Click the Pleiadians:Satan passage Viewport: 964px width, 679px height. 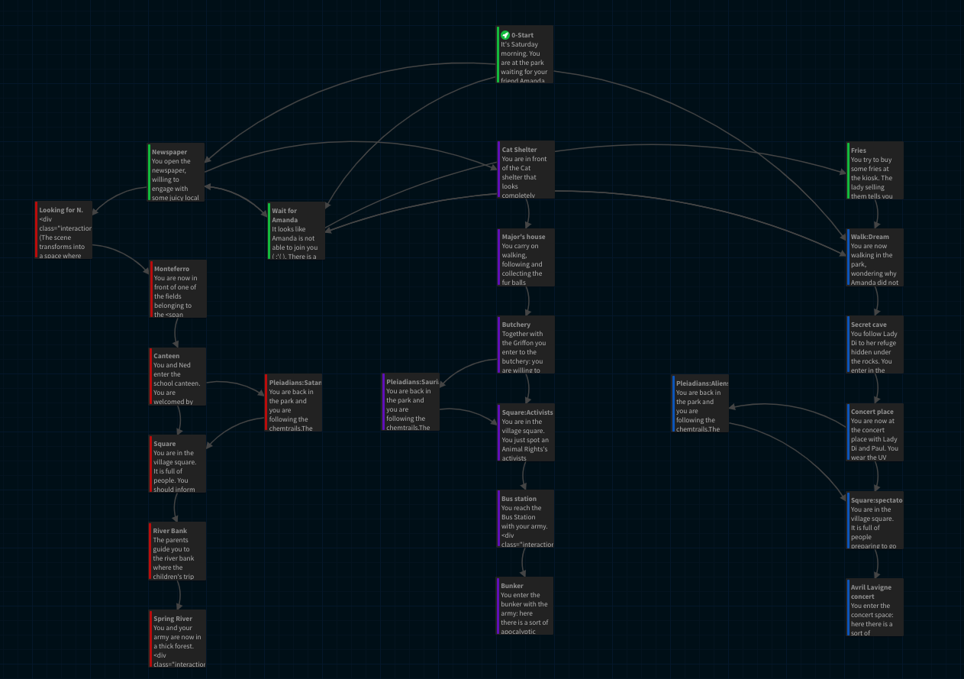coord(293,403)
